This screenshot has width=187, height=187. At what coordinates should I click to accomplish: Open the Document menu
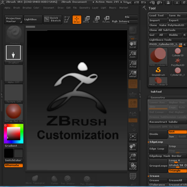[x=49, y=8]
